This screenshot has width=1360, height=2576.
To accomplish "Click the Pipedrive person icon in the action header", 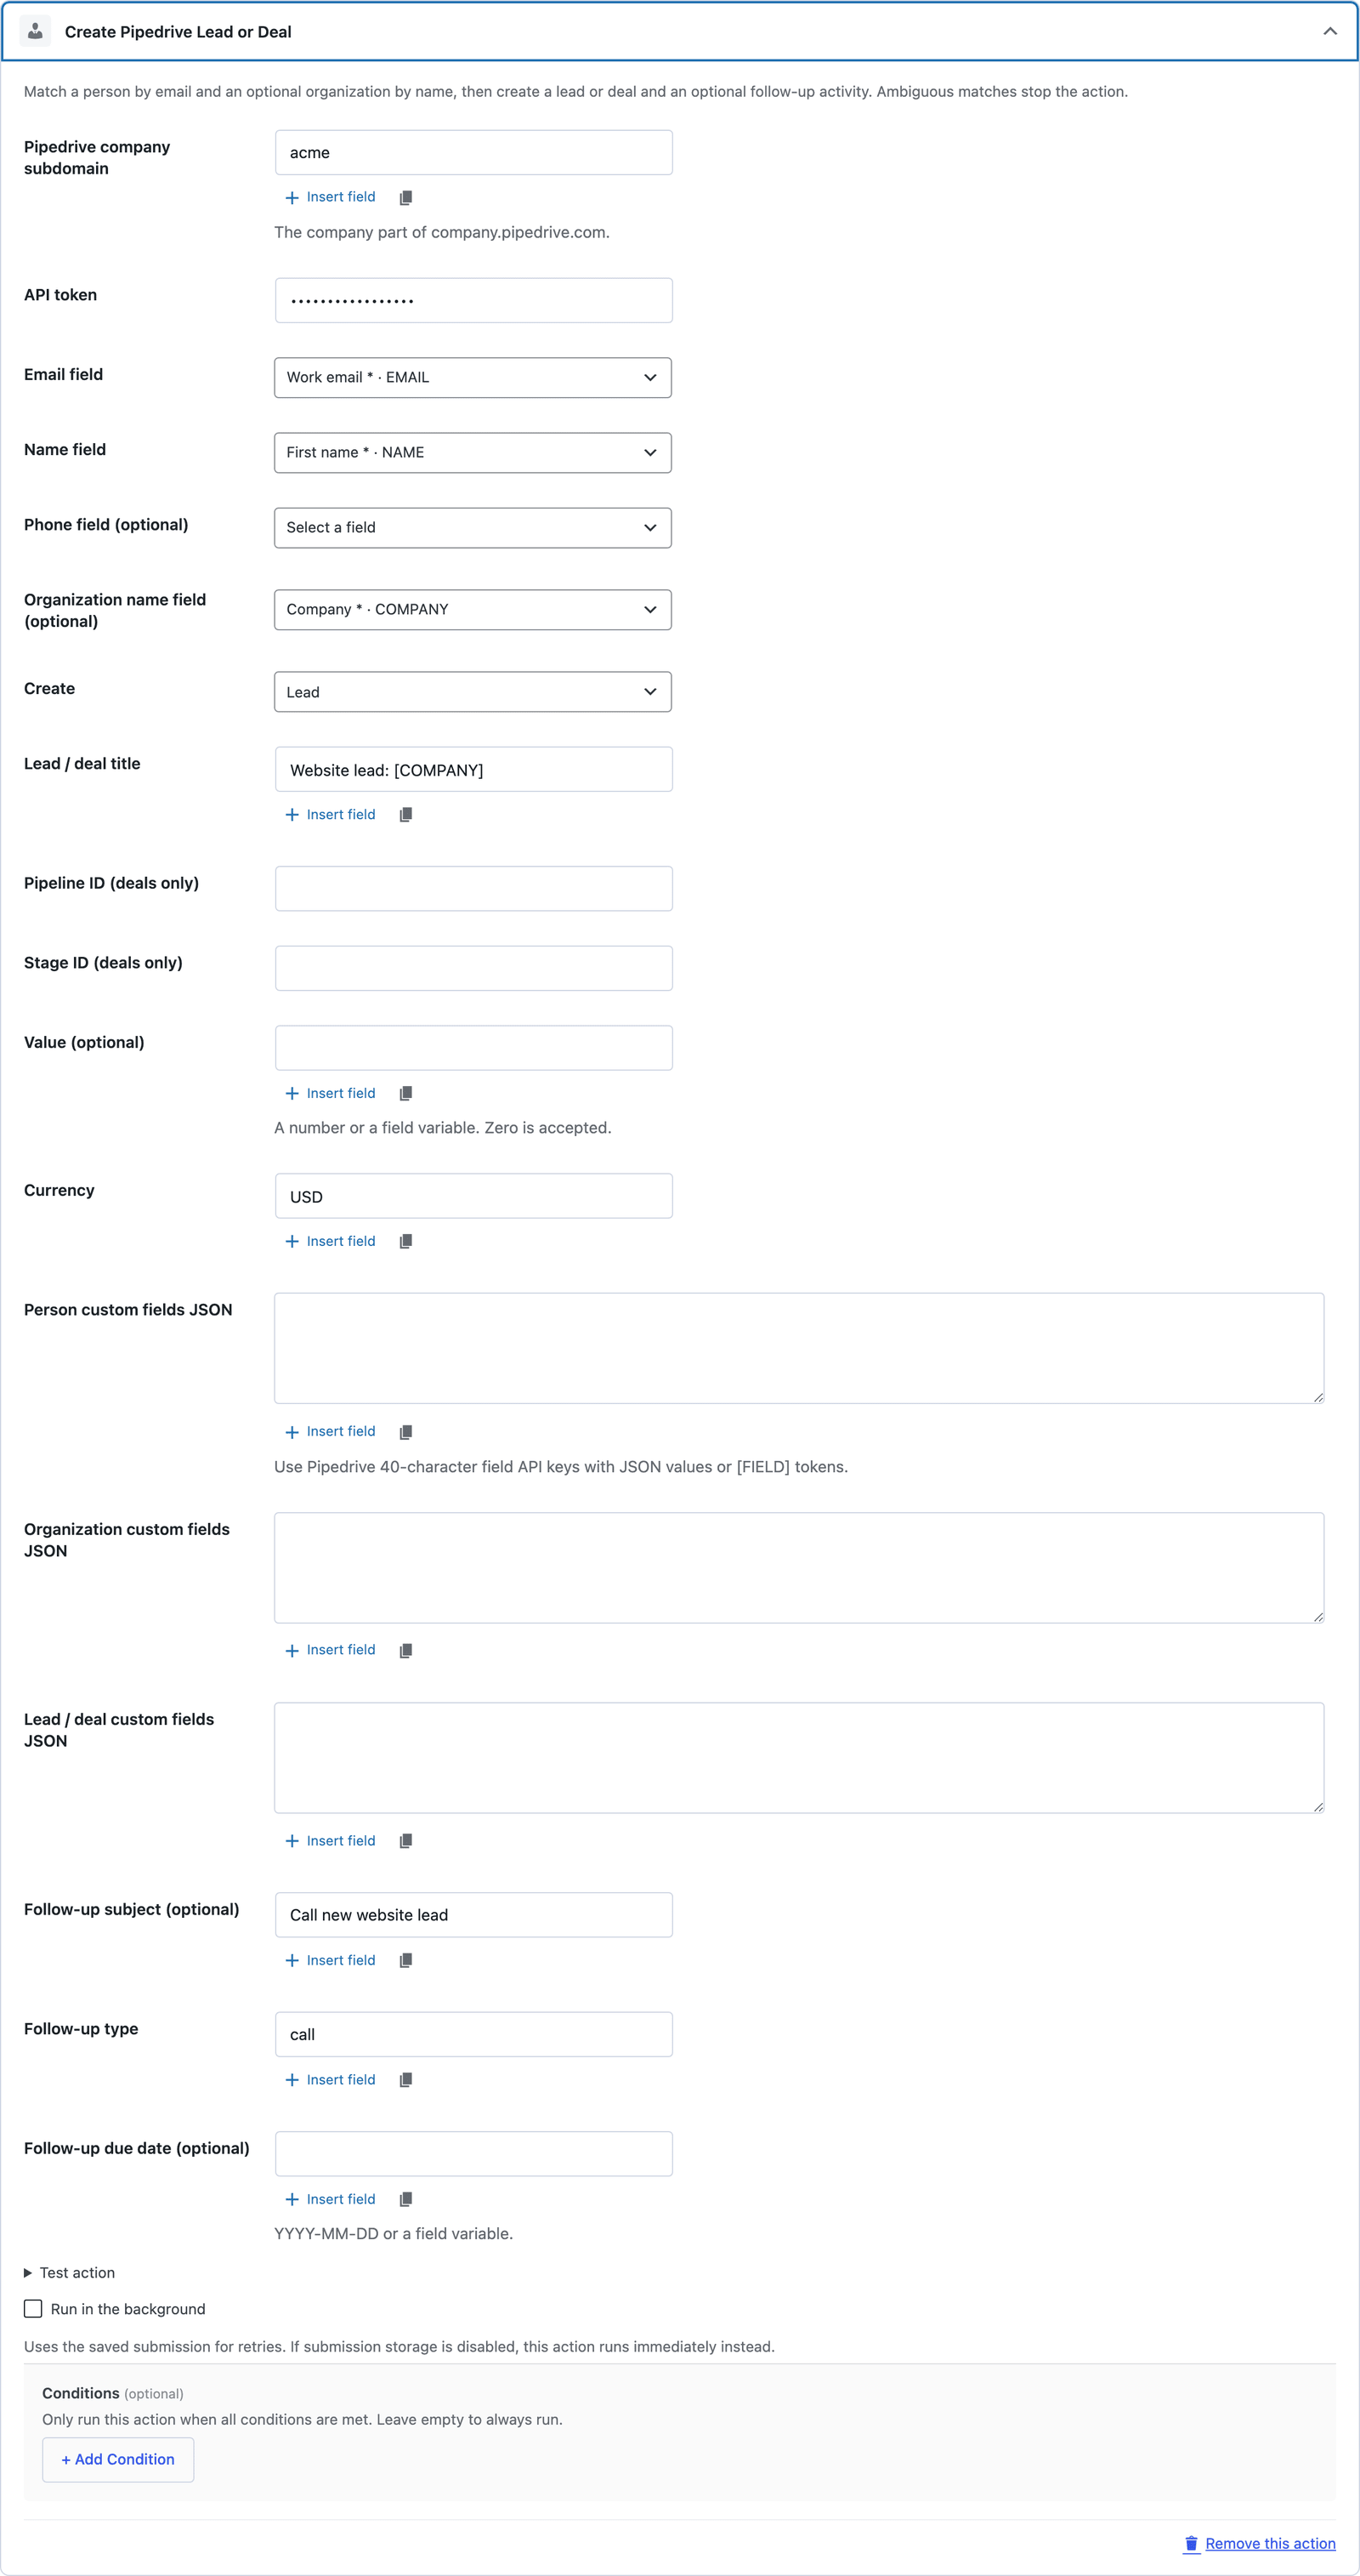I will point(35,31).
